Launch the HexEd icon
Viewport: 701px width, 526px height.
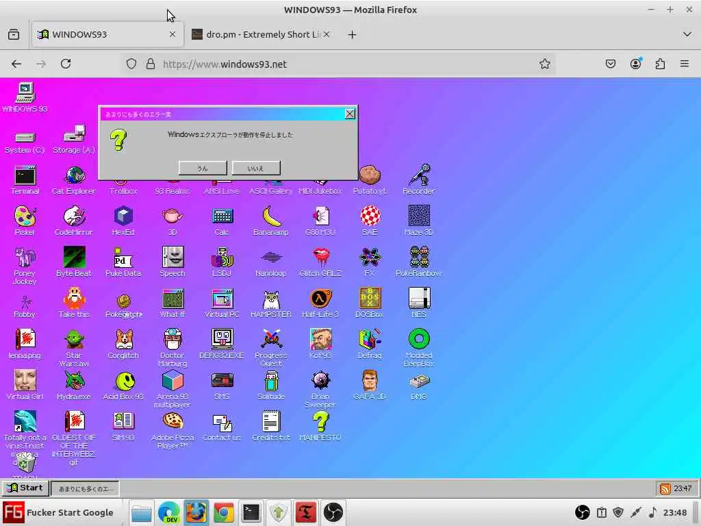pos(123,221)
